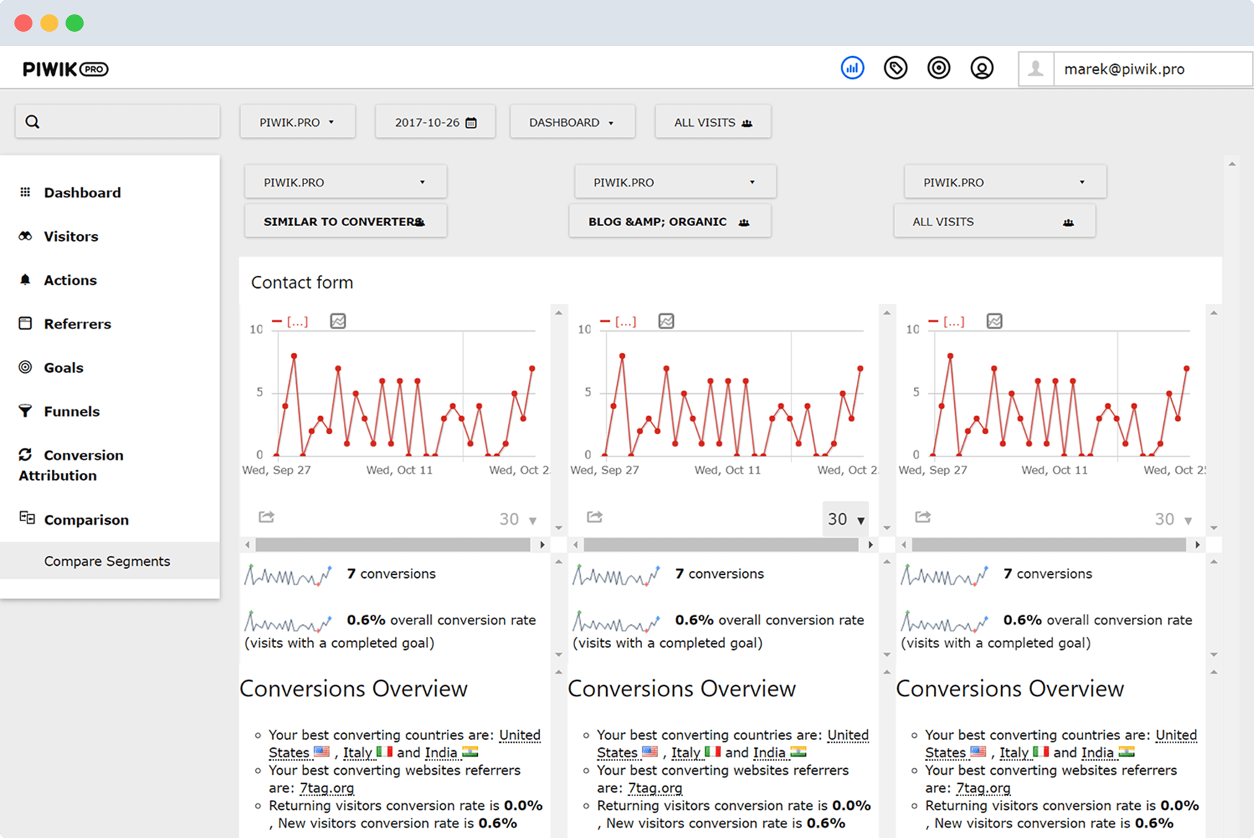Open the BLOG & ORGANIC segment selector
Screen dimensions: 1254x838
point(670,221)
